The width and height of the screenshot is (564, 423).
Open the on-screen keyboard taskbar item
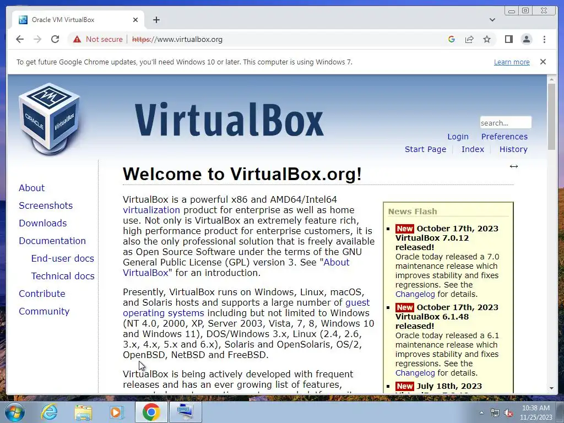click(185, 412)
